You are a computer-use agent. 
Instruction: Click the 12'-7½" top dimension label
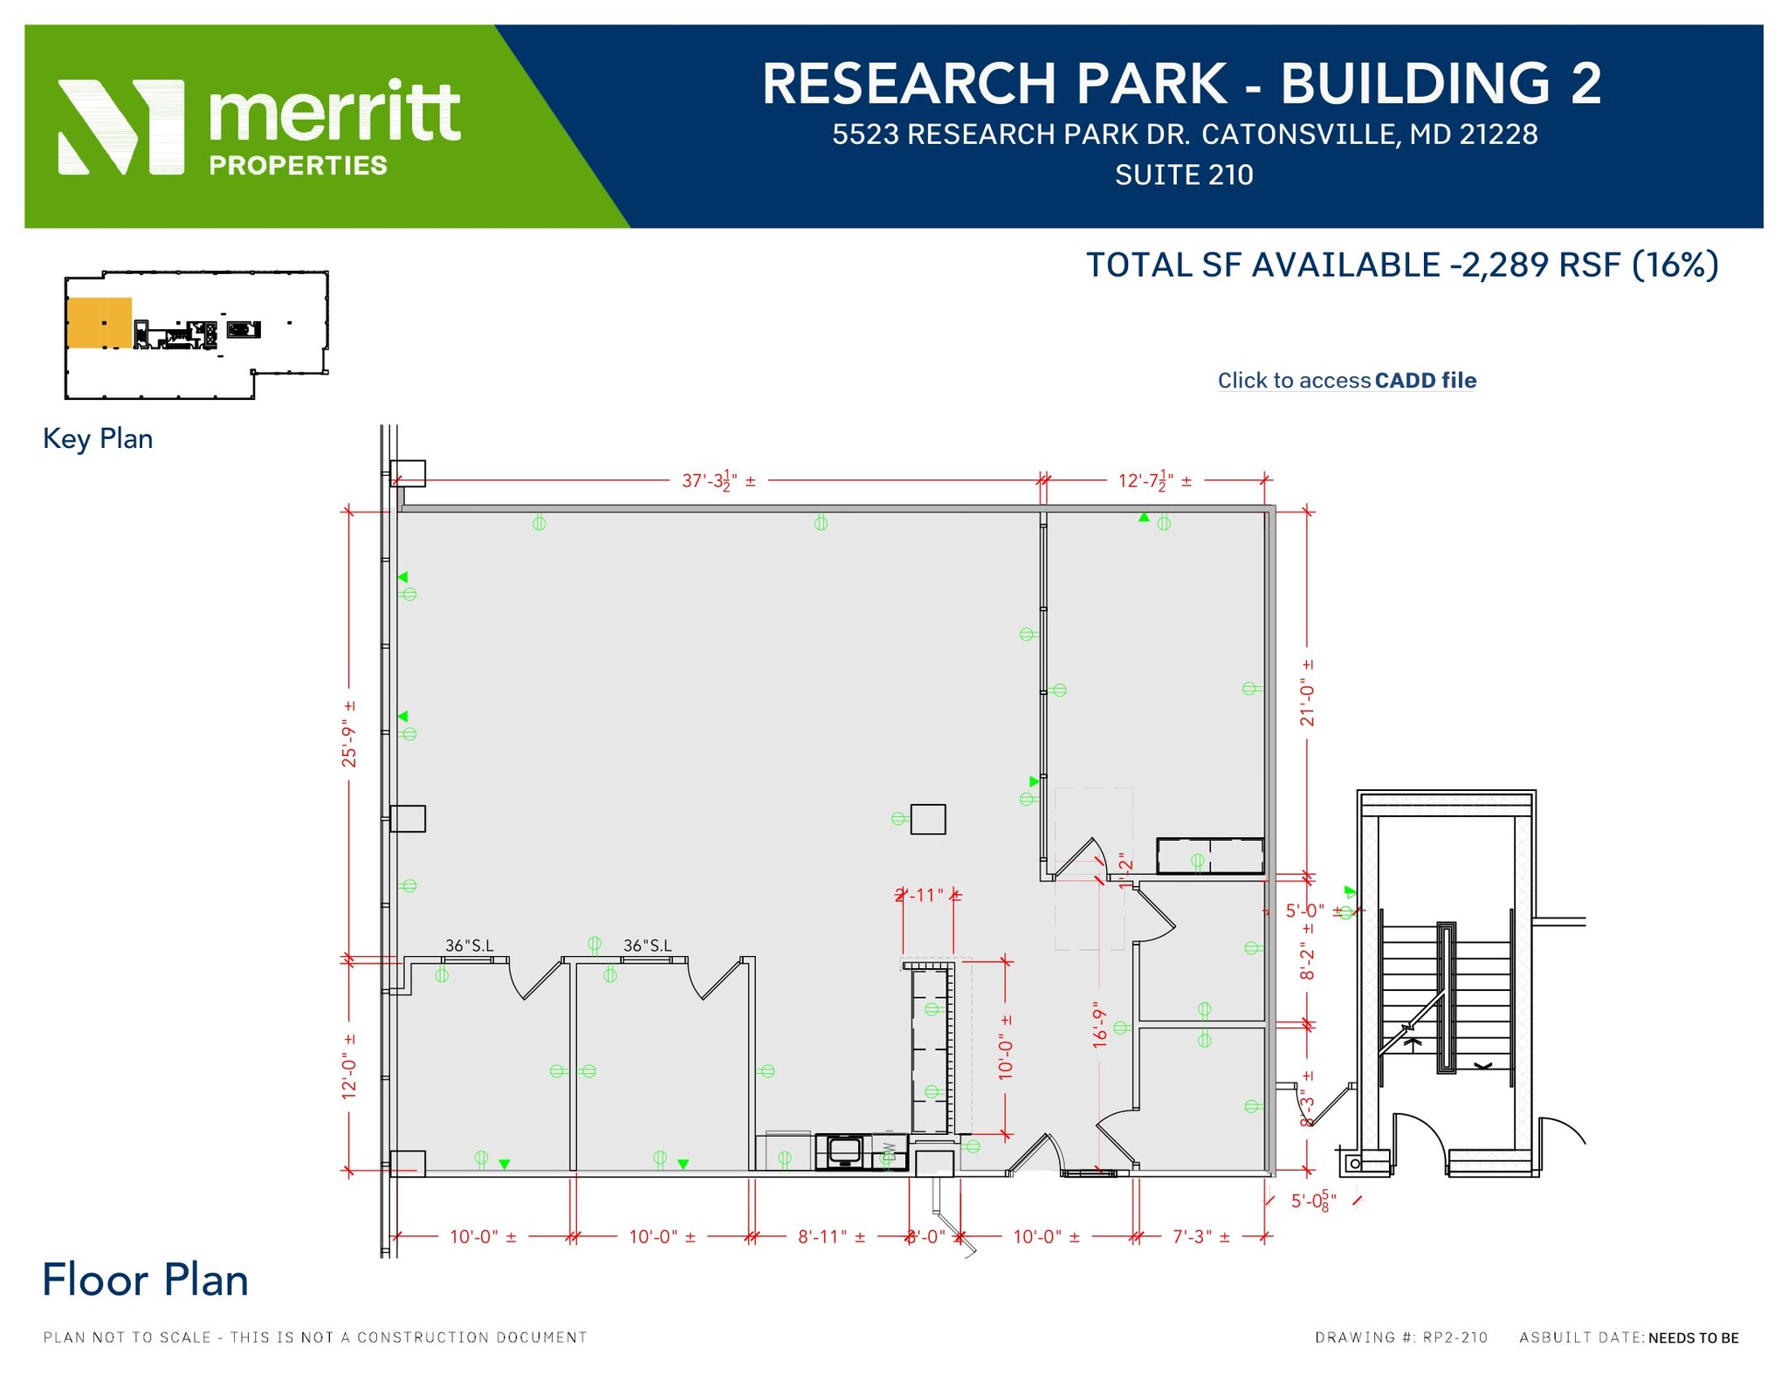tap(1154, 480)
